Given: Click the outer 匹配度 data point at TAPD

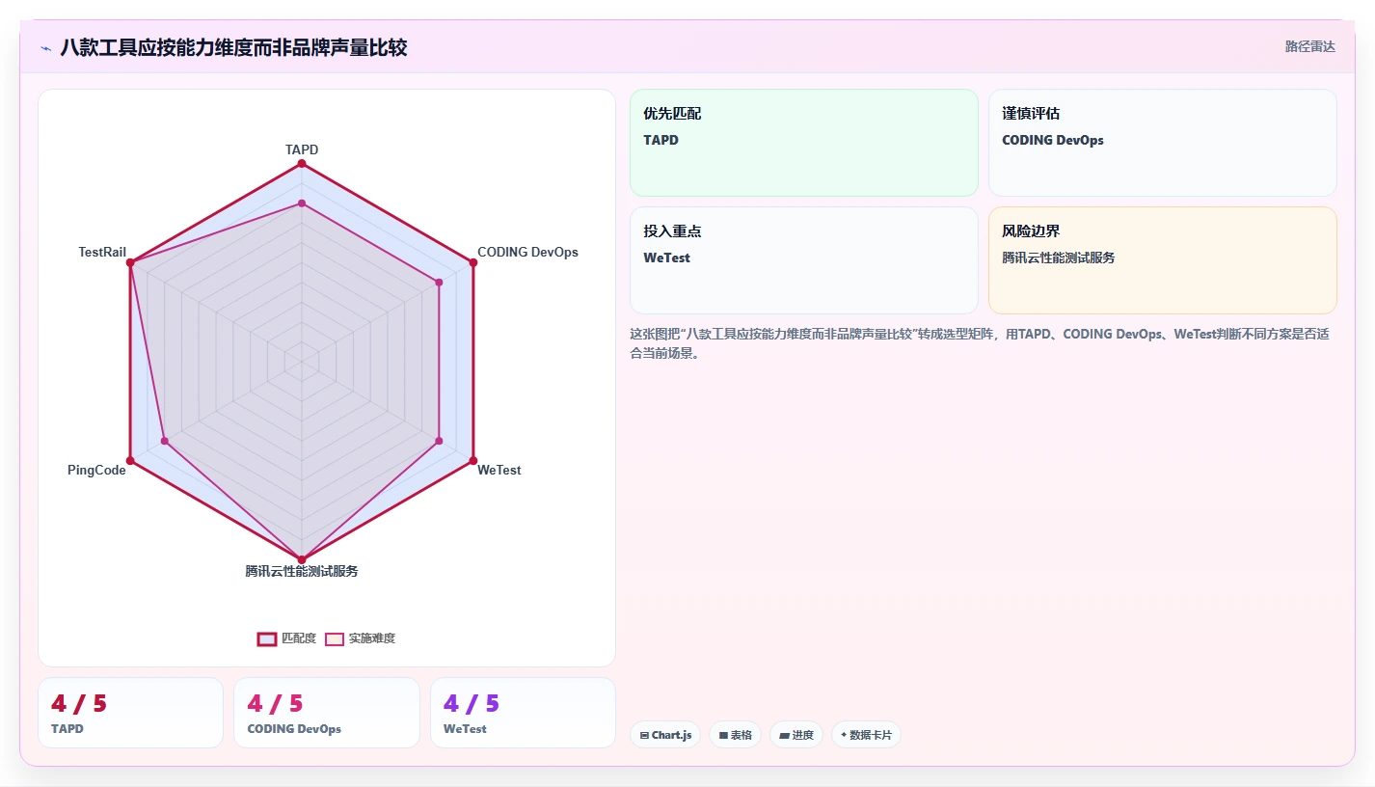Looking at the screenshot, I should click(x=302, y=164).
